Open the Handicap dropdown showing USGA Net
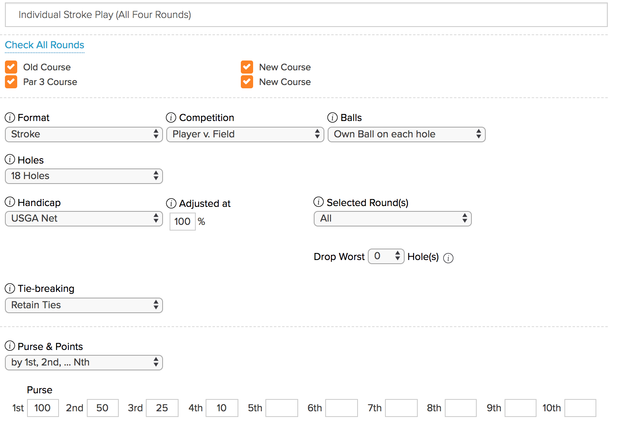The width and height of the screenshot is (625, 426). point(84,219)
